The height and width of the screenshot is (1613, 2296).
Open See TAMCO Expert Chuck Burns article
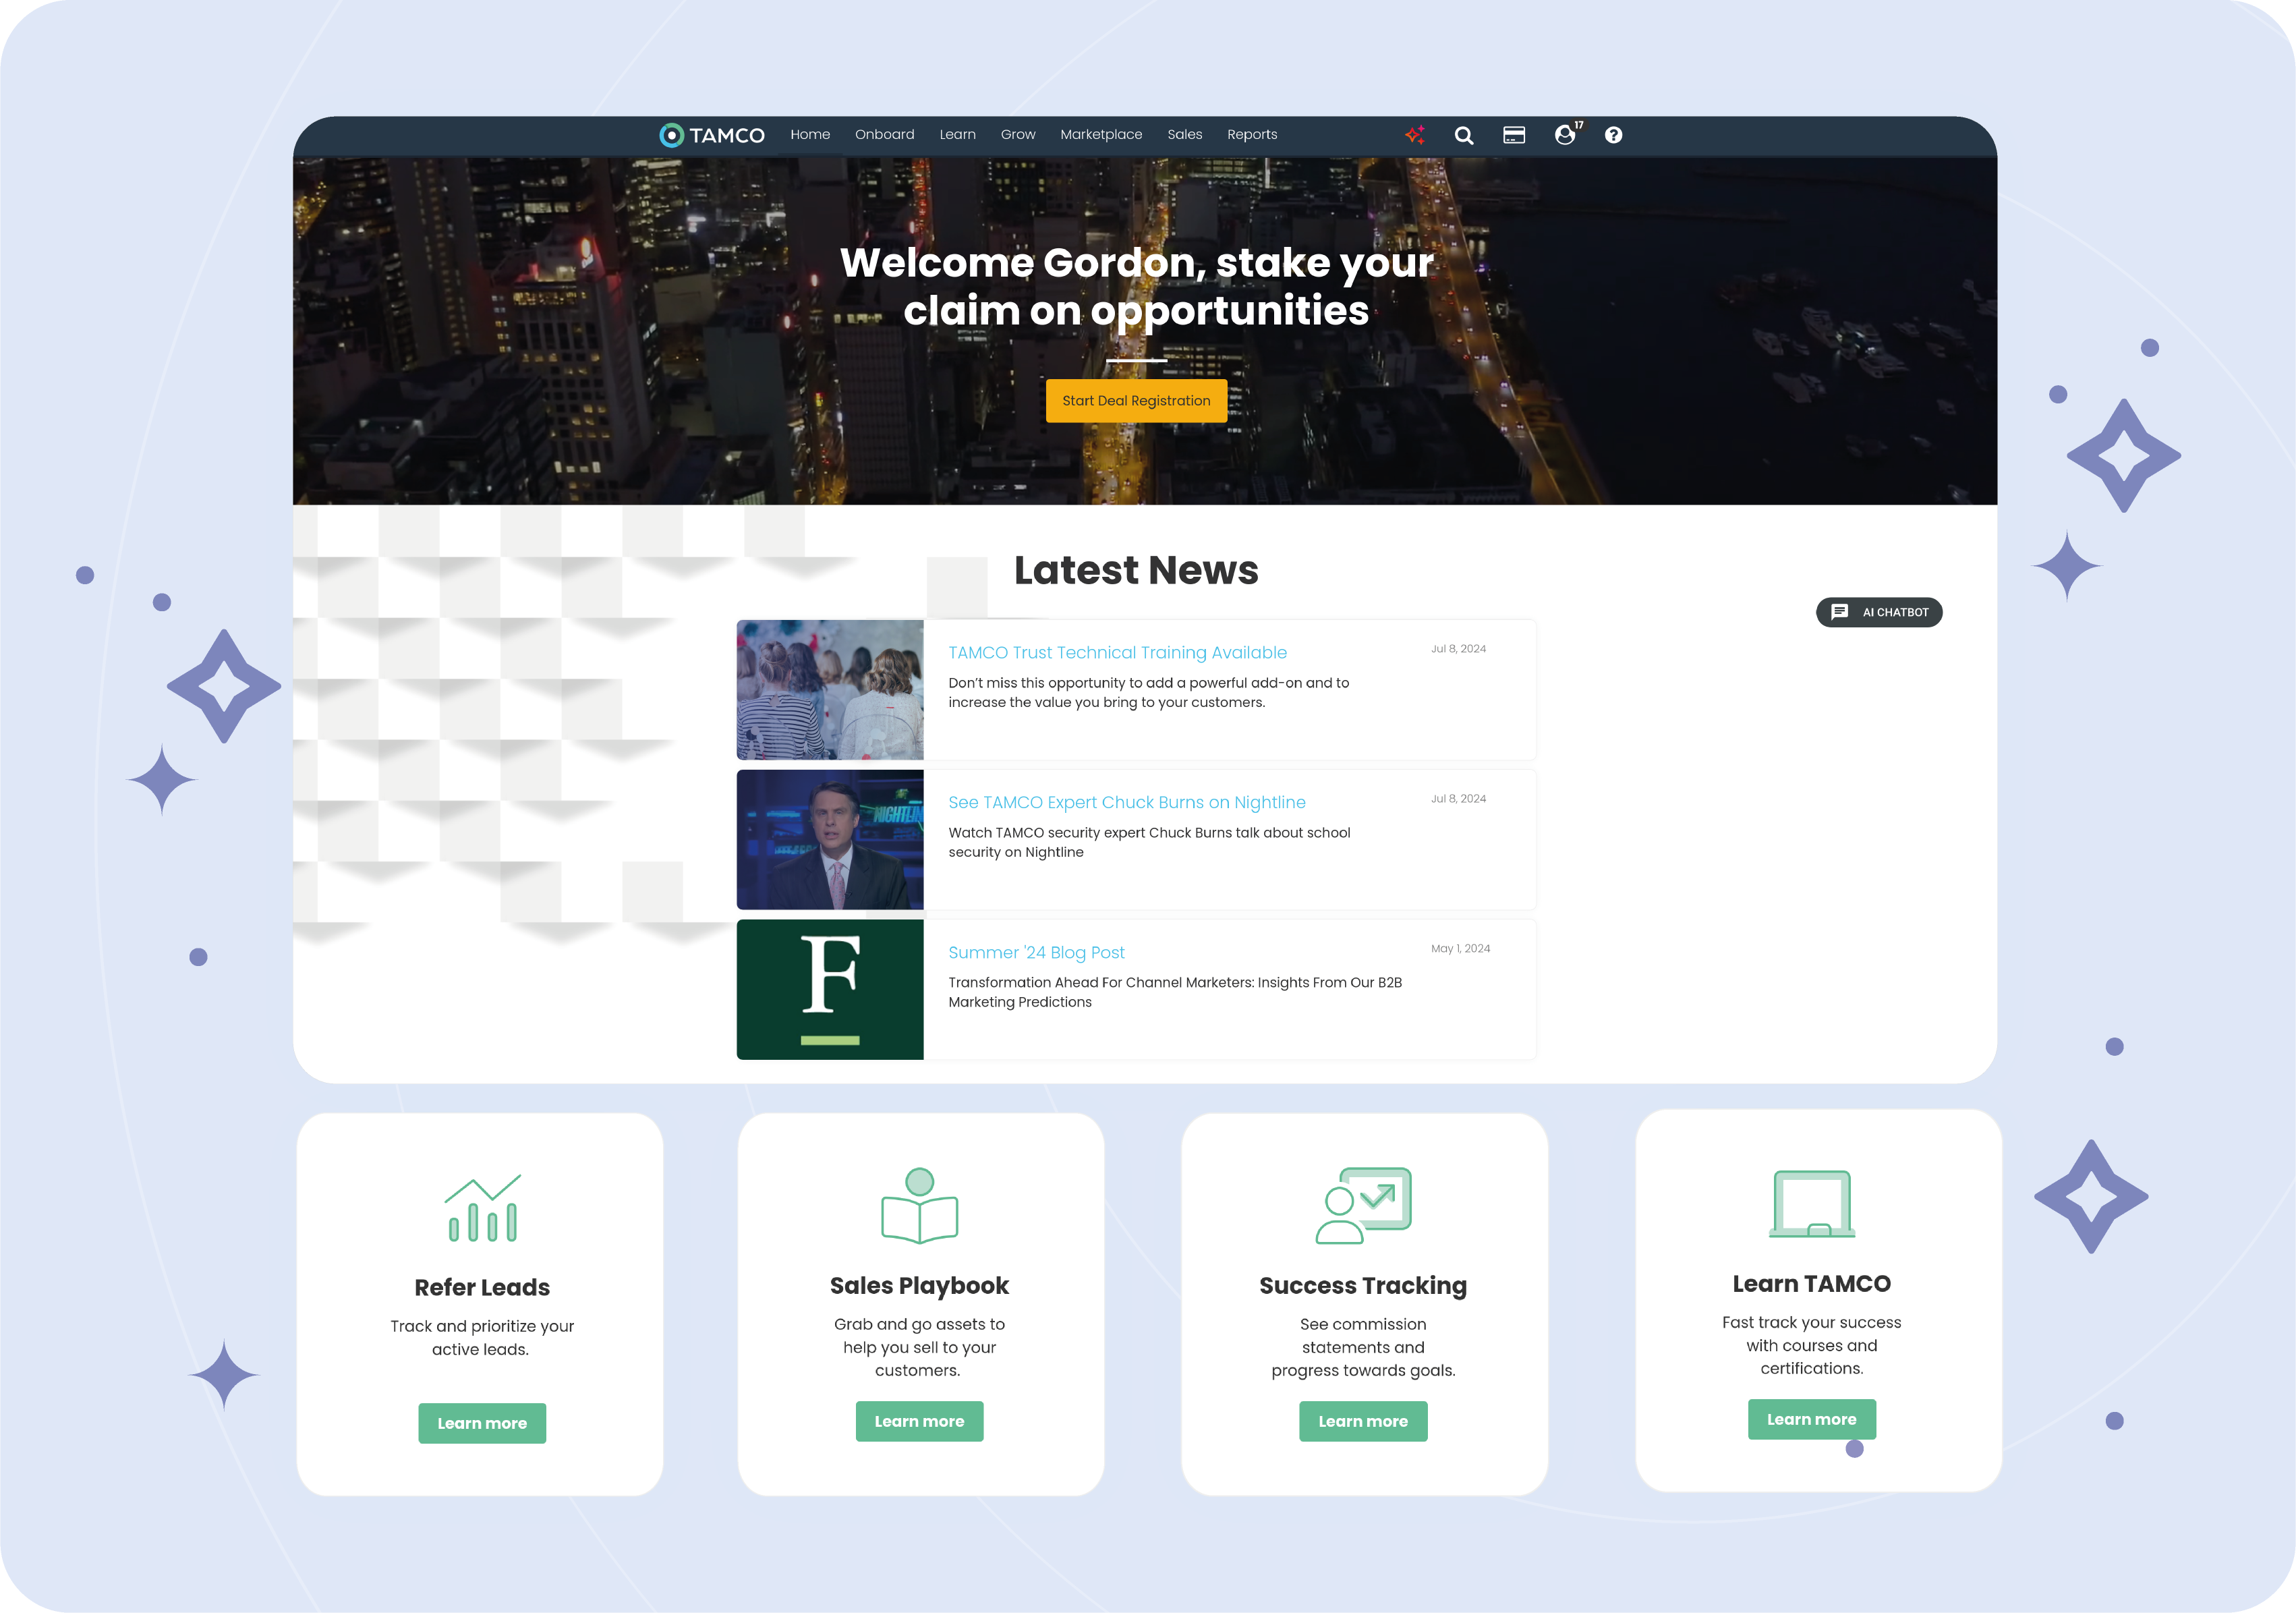(1126, 802)
